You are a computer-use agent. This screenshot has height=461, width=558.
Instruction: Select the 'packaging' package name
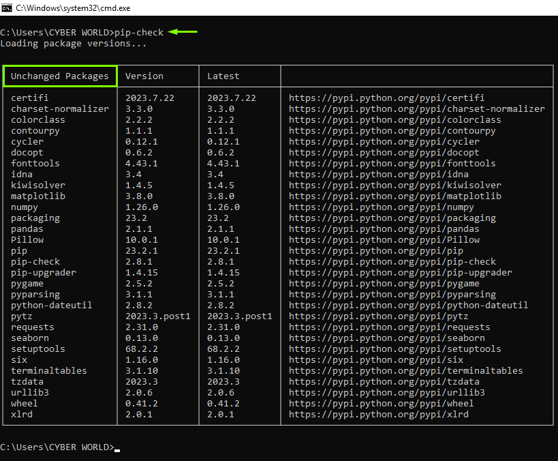[x=35, y=218]
